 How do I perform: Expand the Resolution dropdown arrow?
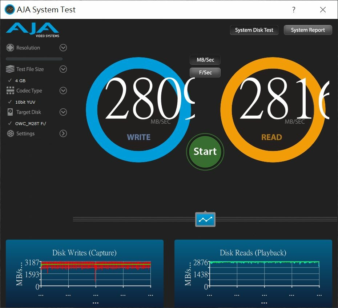(63, 48)
